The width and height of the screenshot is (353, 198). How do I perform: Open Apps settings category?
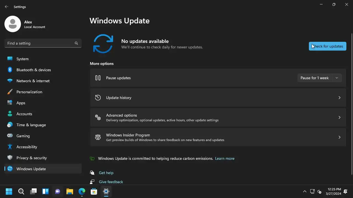point(43,103)
